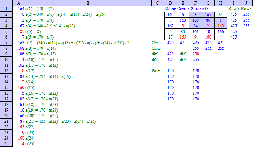The height and width of the screenshot is (147, 253).
Task: Click cell 161 in magic square
Action: click(x=195, y=32)
